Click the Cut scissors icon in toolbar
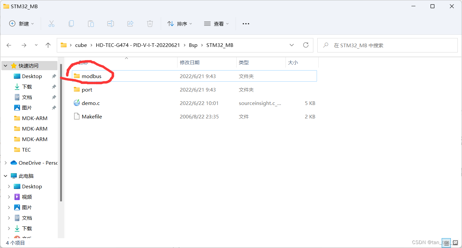This screenshot has height=248, width=462. click(x=51, y=24)
